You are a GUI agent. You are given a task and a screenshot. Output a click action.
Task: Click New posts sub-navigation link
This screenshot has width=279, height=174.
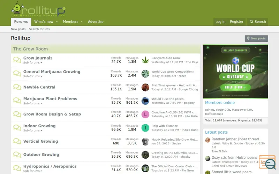(18, 29)
